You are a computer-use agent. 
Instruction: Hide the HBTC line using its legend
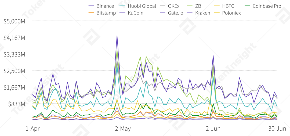click(228, 6)
